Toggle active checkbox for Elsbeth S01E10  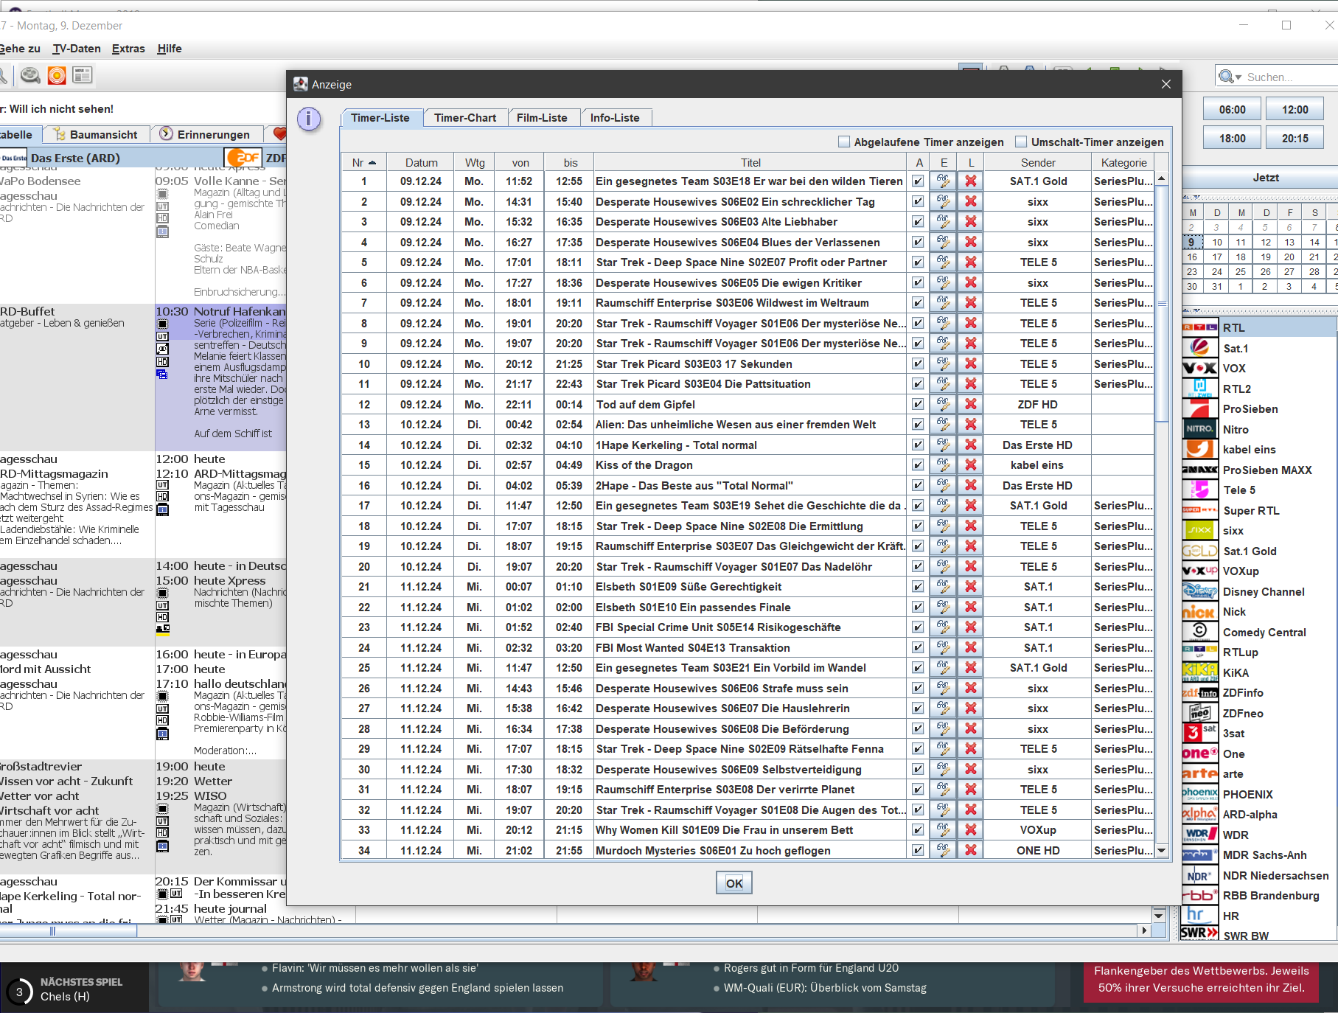coord(918,608)
